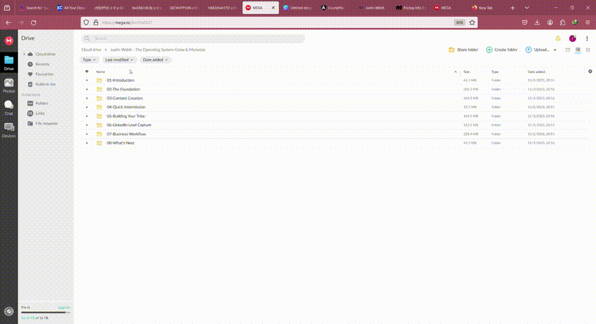
Task: Click the MEGA search input field
Action: pyautogui.click(x=193, y=38)
